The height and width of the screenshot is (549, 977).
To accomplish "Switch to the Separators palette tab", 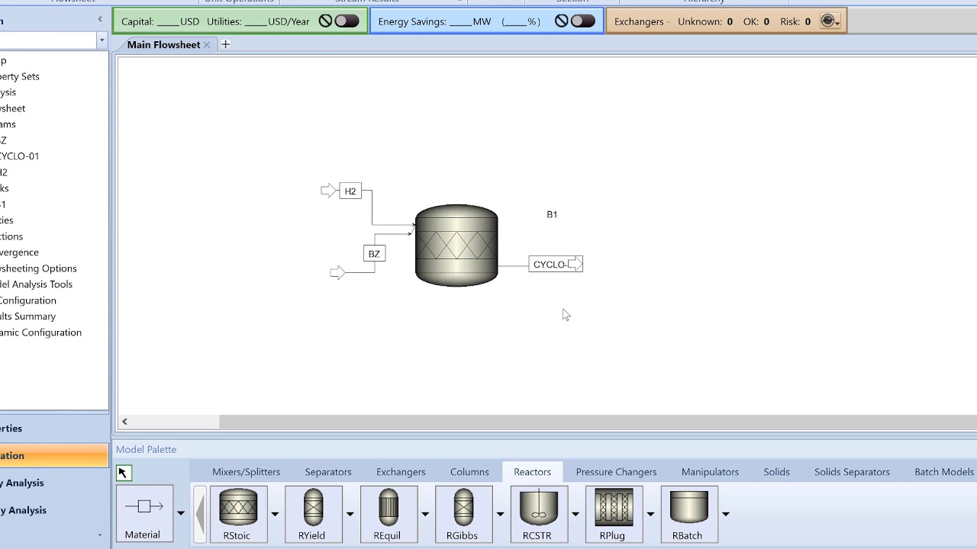I will (x=328, y=472).
